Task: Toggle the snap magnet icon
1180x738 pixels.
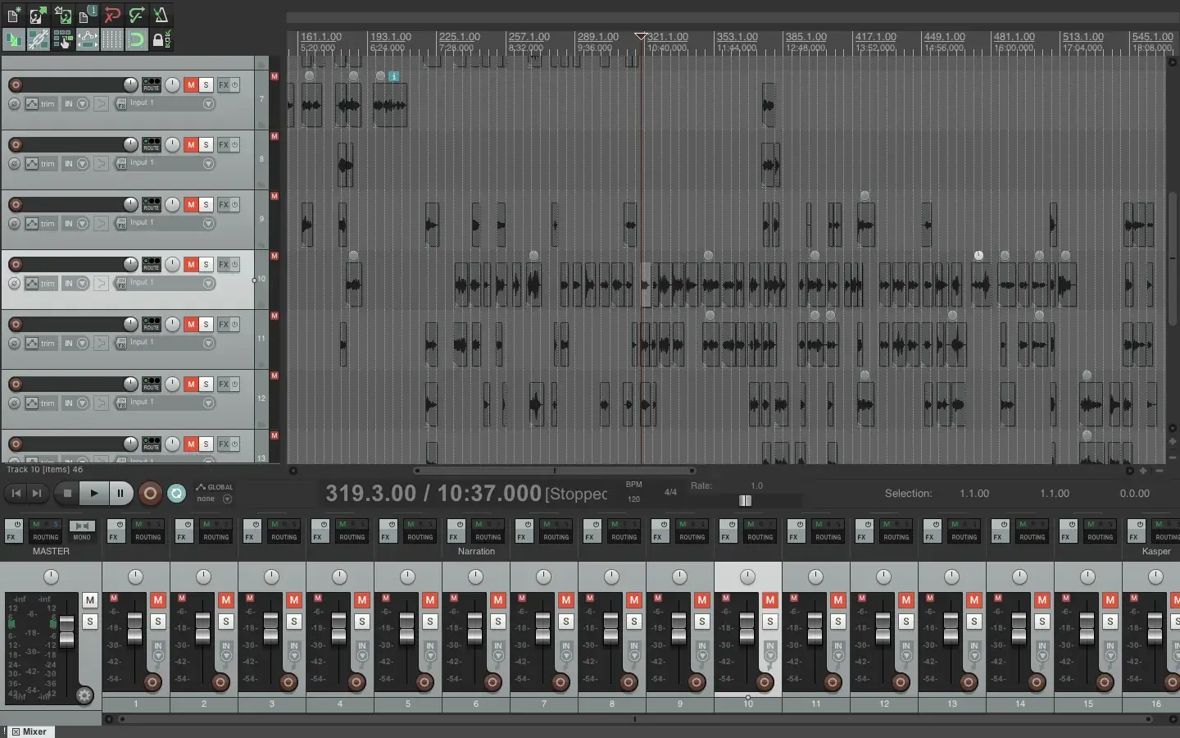Action: (x=137, y=39)
